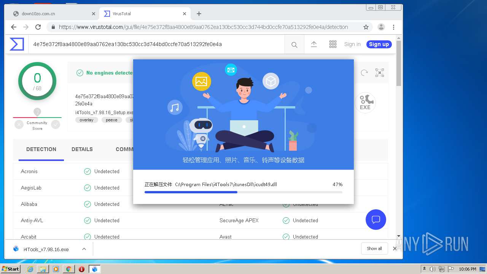Close the down10zo.com.cn tab
Image resolution: width=487 pixels, height=274 pixels.
point(94,14)
